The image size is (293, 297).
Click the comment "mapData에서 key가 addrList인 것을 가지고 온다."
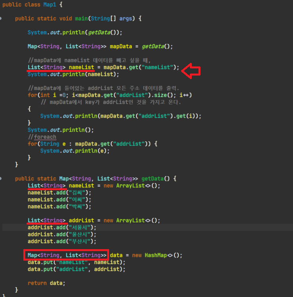(111, 102)
